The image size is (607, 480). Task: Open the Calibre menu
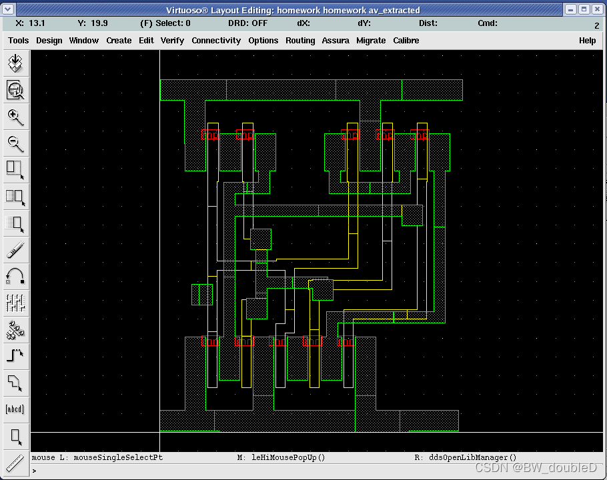(406, 41)
